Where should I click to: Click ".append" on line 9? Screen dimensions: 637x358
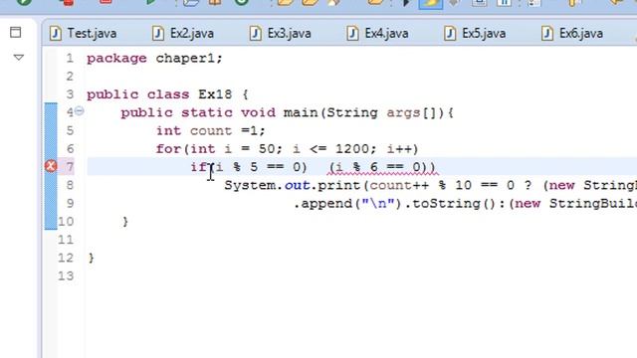tap(323, 203)
